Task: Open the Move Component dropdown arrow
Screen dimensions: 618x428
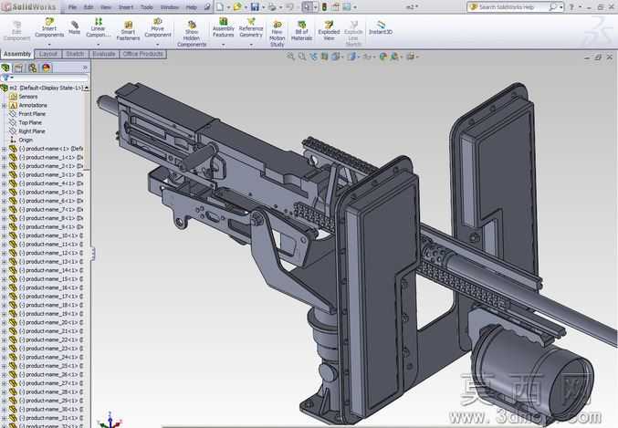Action: click(x=158, y=44)
